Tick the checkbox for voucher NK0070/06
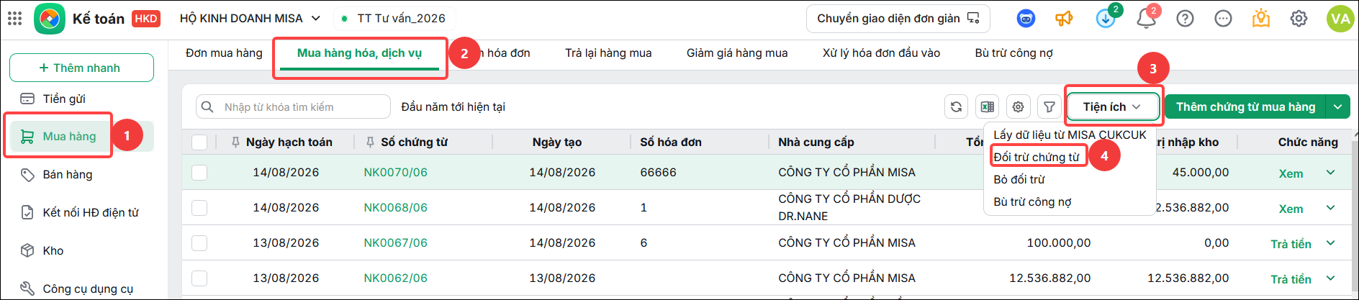The width and height of the screenshot is (1359, 300). pyautogui.click(x=199, y=173)
